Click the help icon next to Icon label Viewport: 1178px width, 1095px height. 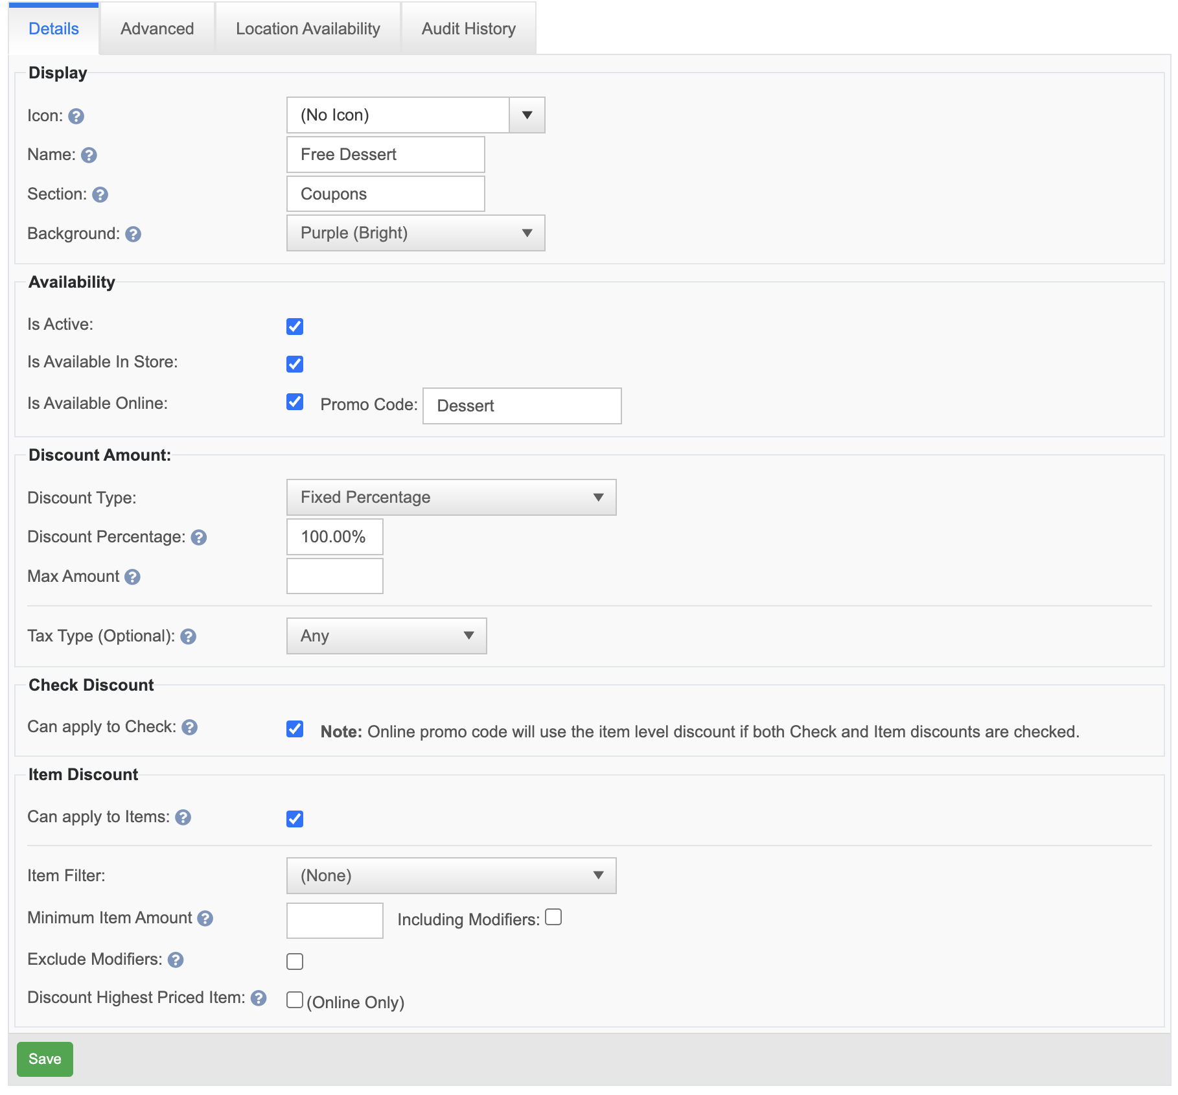(76, 116)
